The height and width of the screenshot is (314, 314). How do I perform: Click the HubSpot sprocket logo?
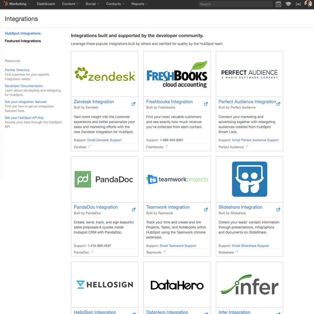(x=6, y=4)
